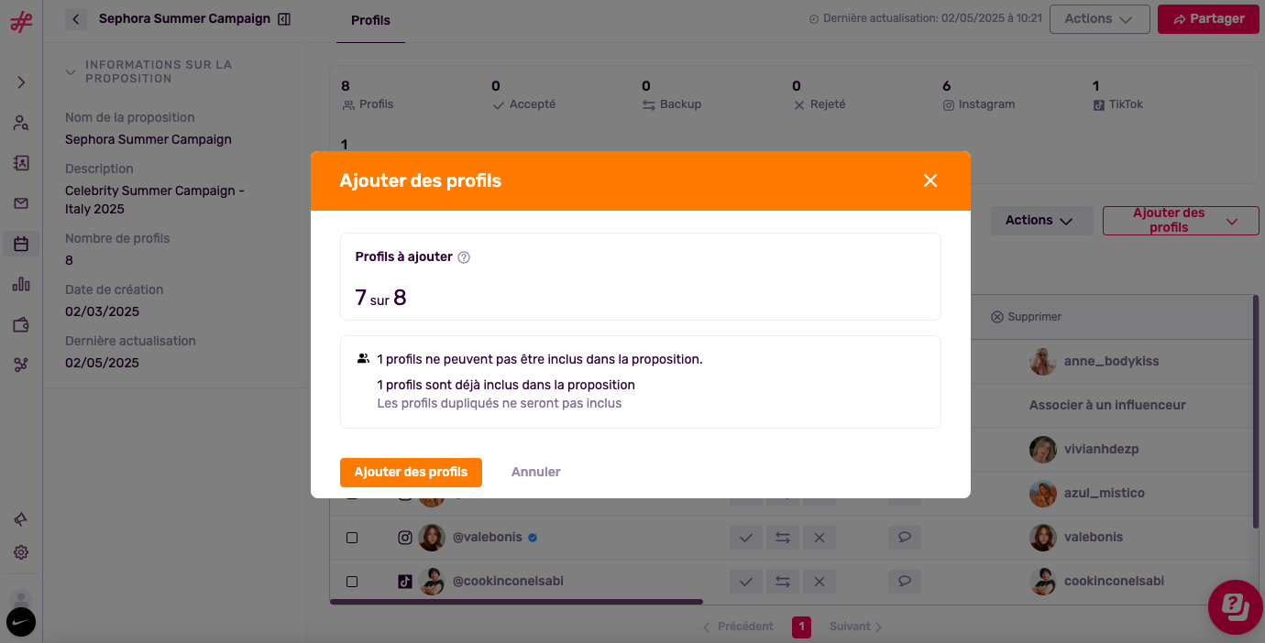Tick the checkbox for @cookinconelsabi row
The height and width of the screenshot is (643, 1265).
click(x=352, y=582)
